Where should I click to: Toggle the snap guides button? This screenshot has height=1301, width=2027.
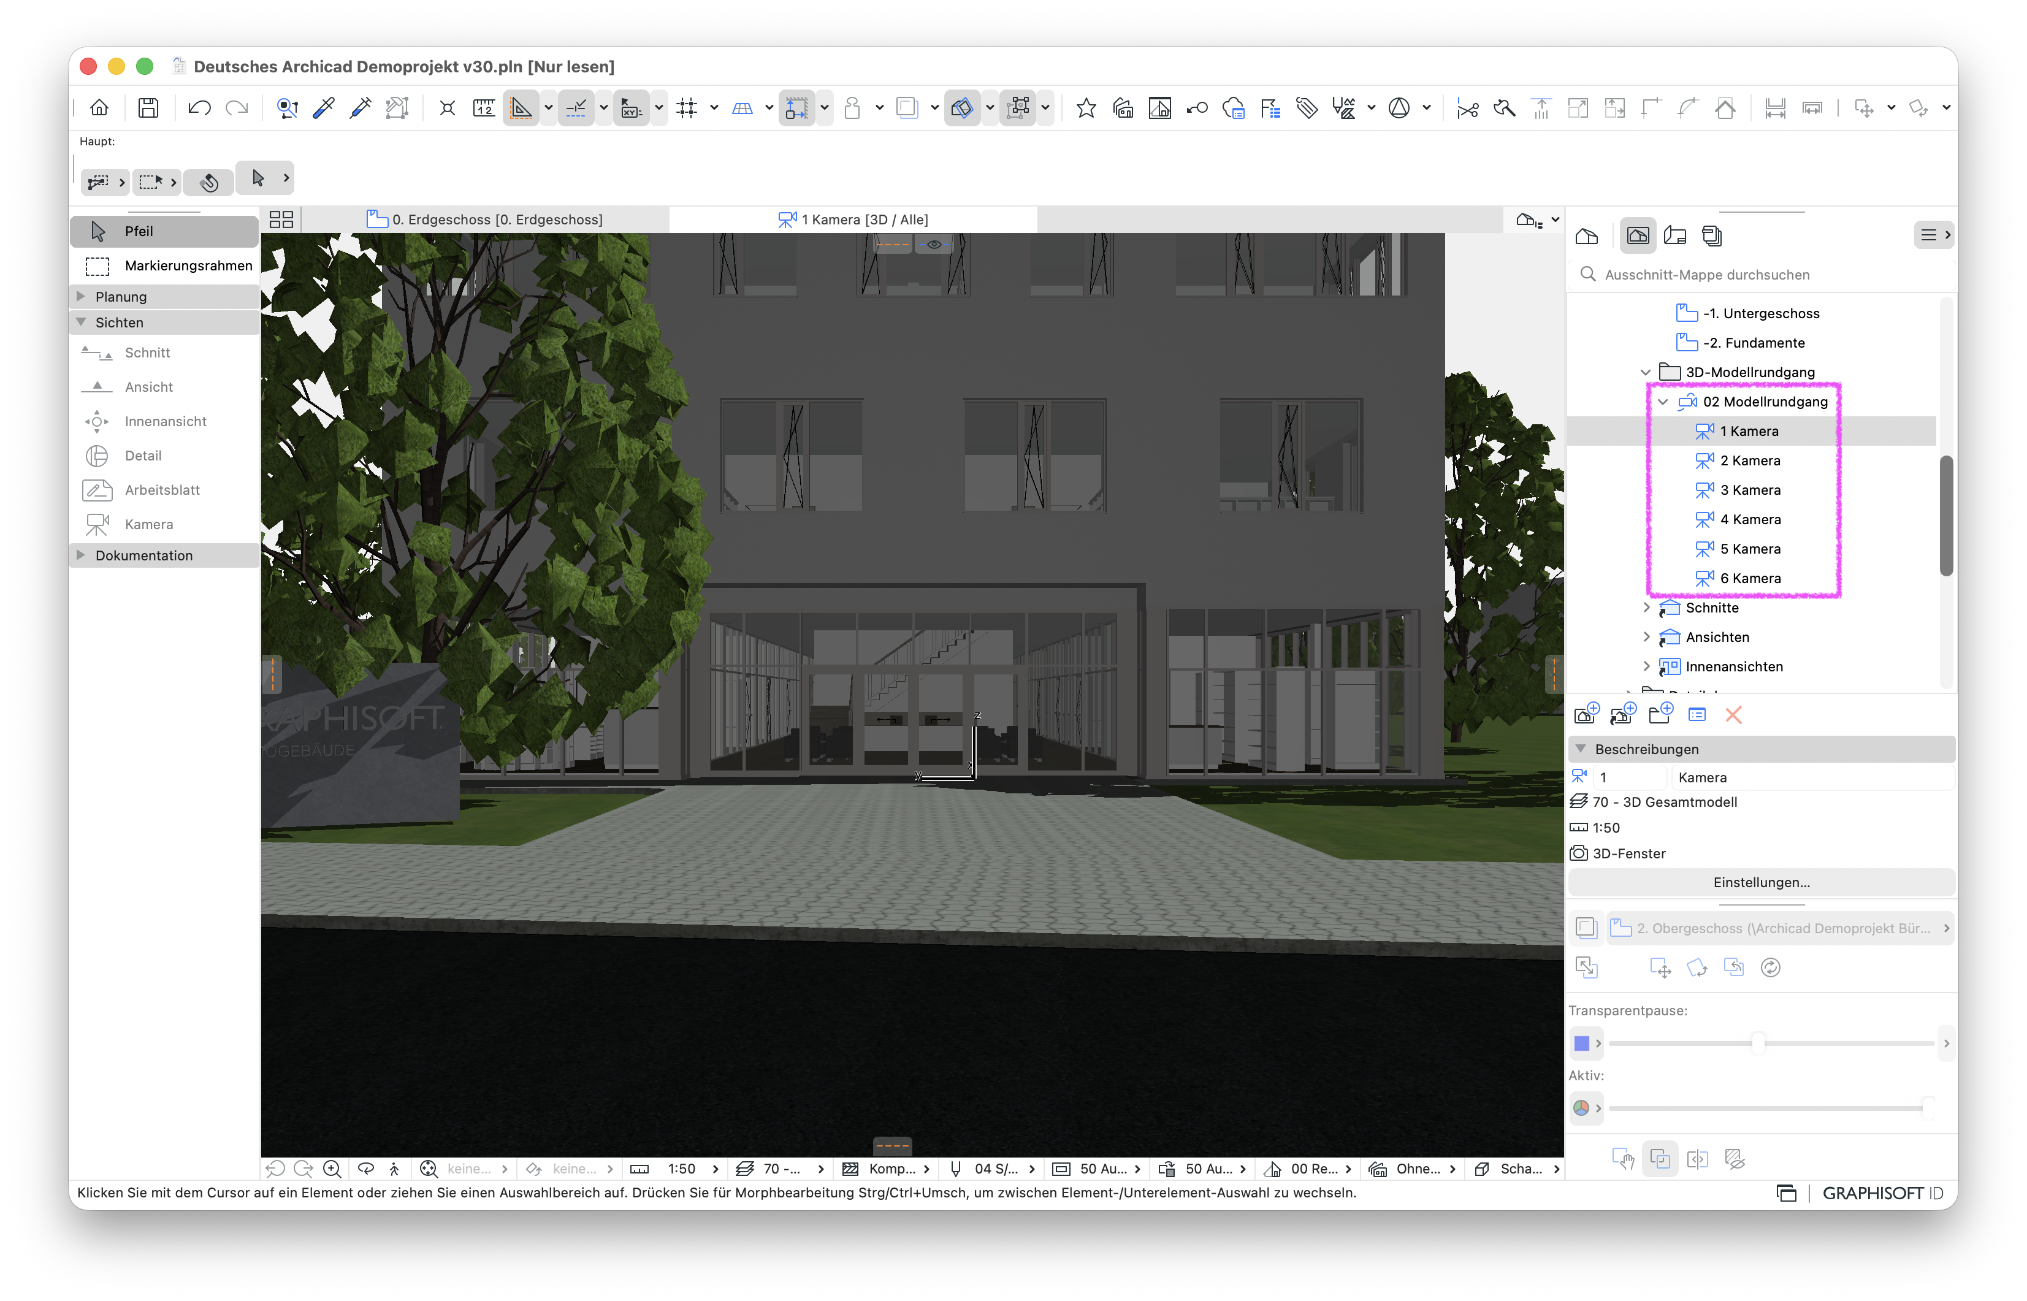tap(576, 108)
